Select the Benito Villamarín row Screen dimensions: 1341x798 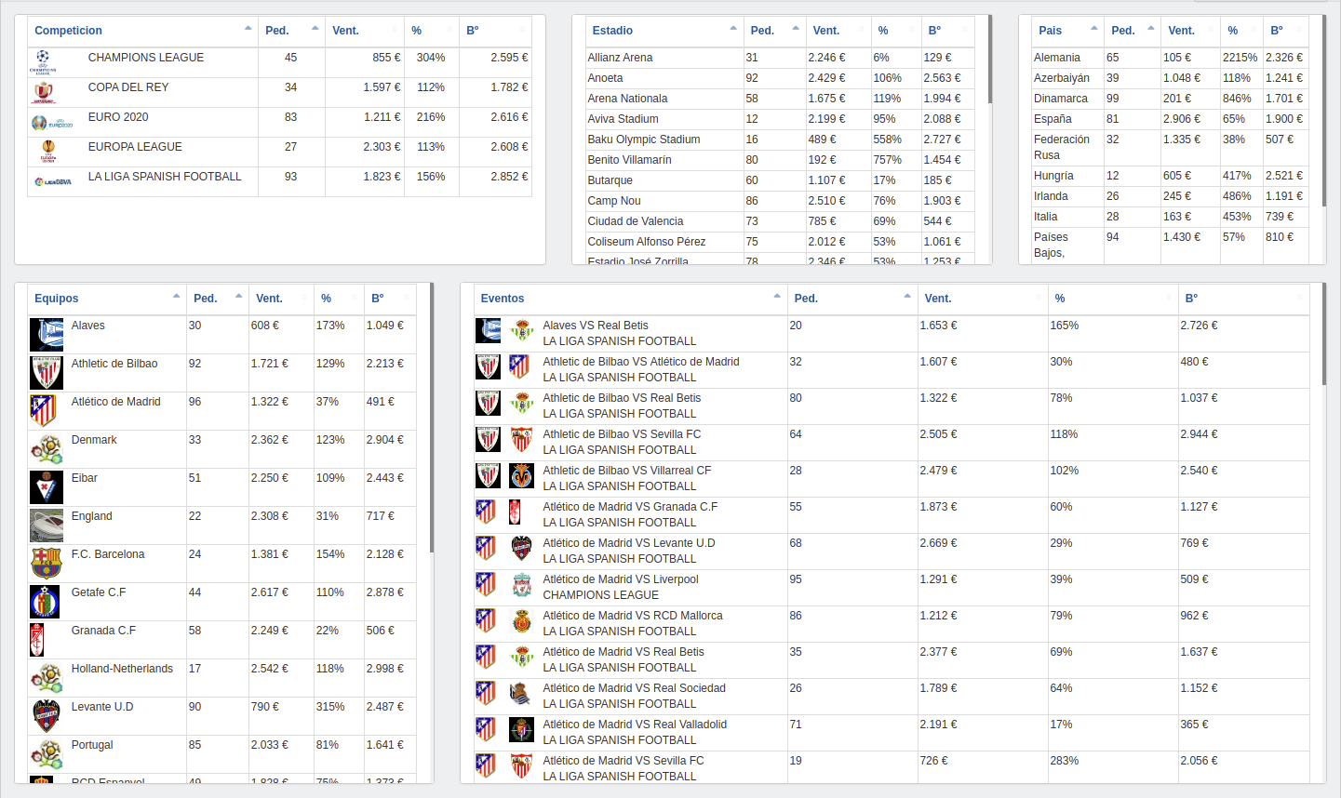pyautogui.click(x=780, y=160)
